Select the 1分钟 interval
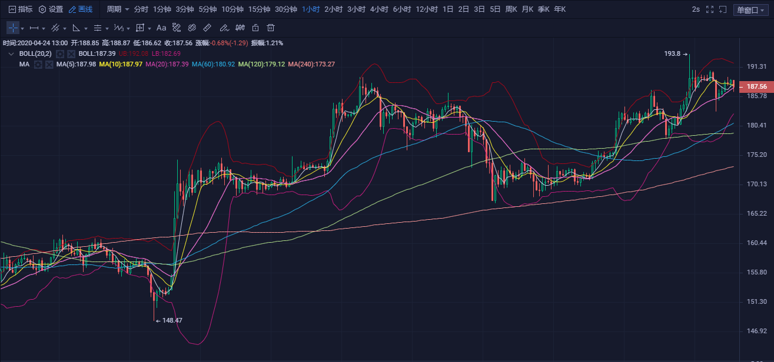The width and height of the screenshot is (774, 362). pyautogui.click(x=162, y=9)
